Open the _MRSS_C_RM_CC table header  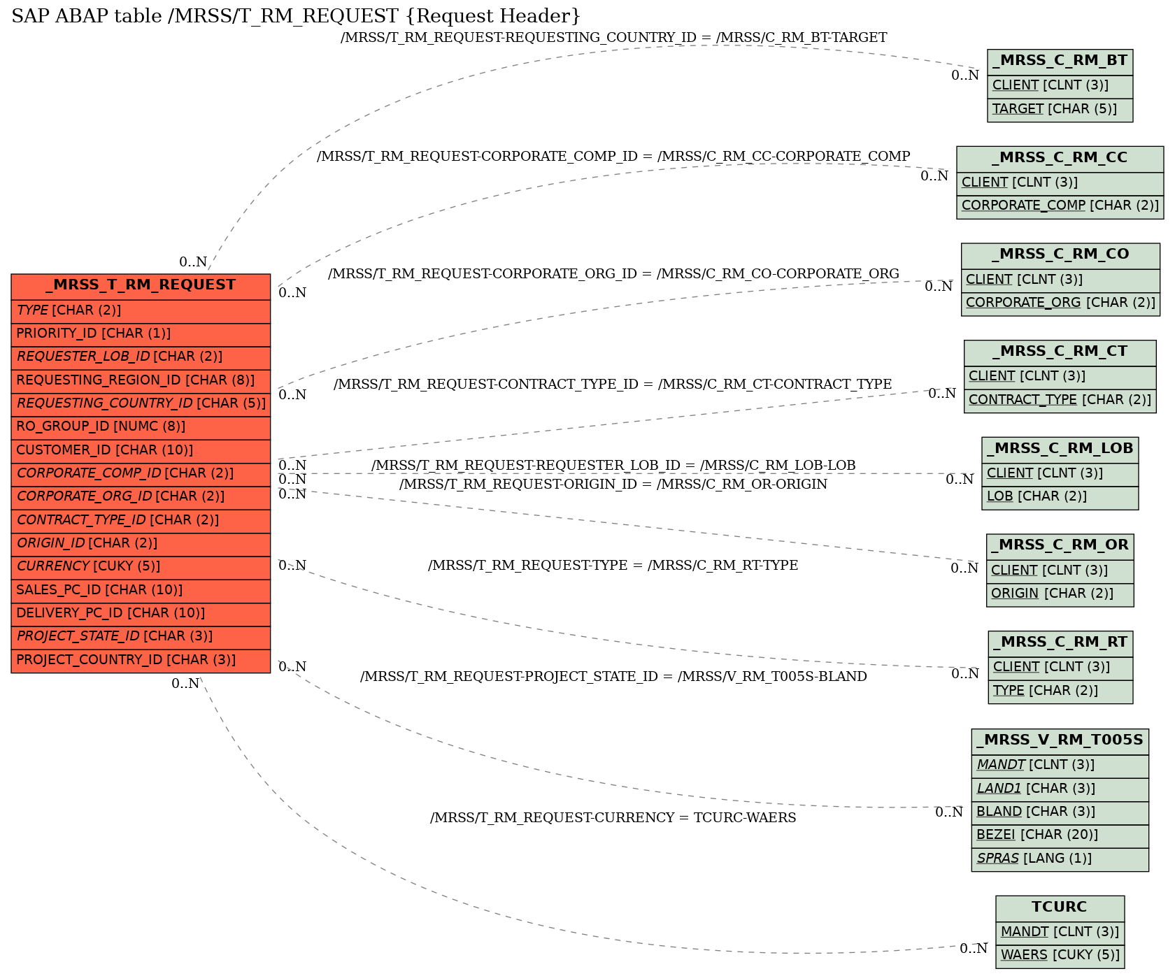[x=1060, y=159]
